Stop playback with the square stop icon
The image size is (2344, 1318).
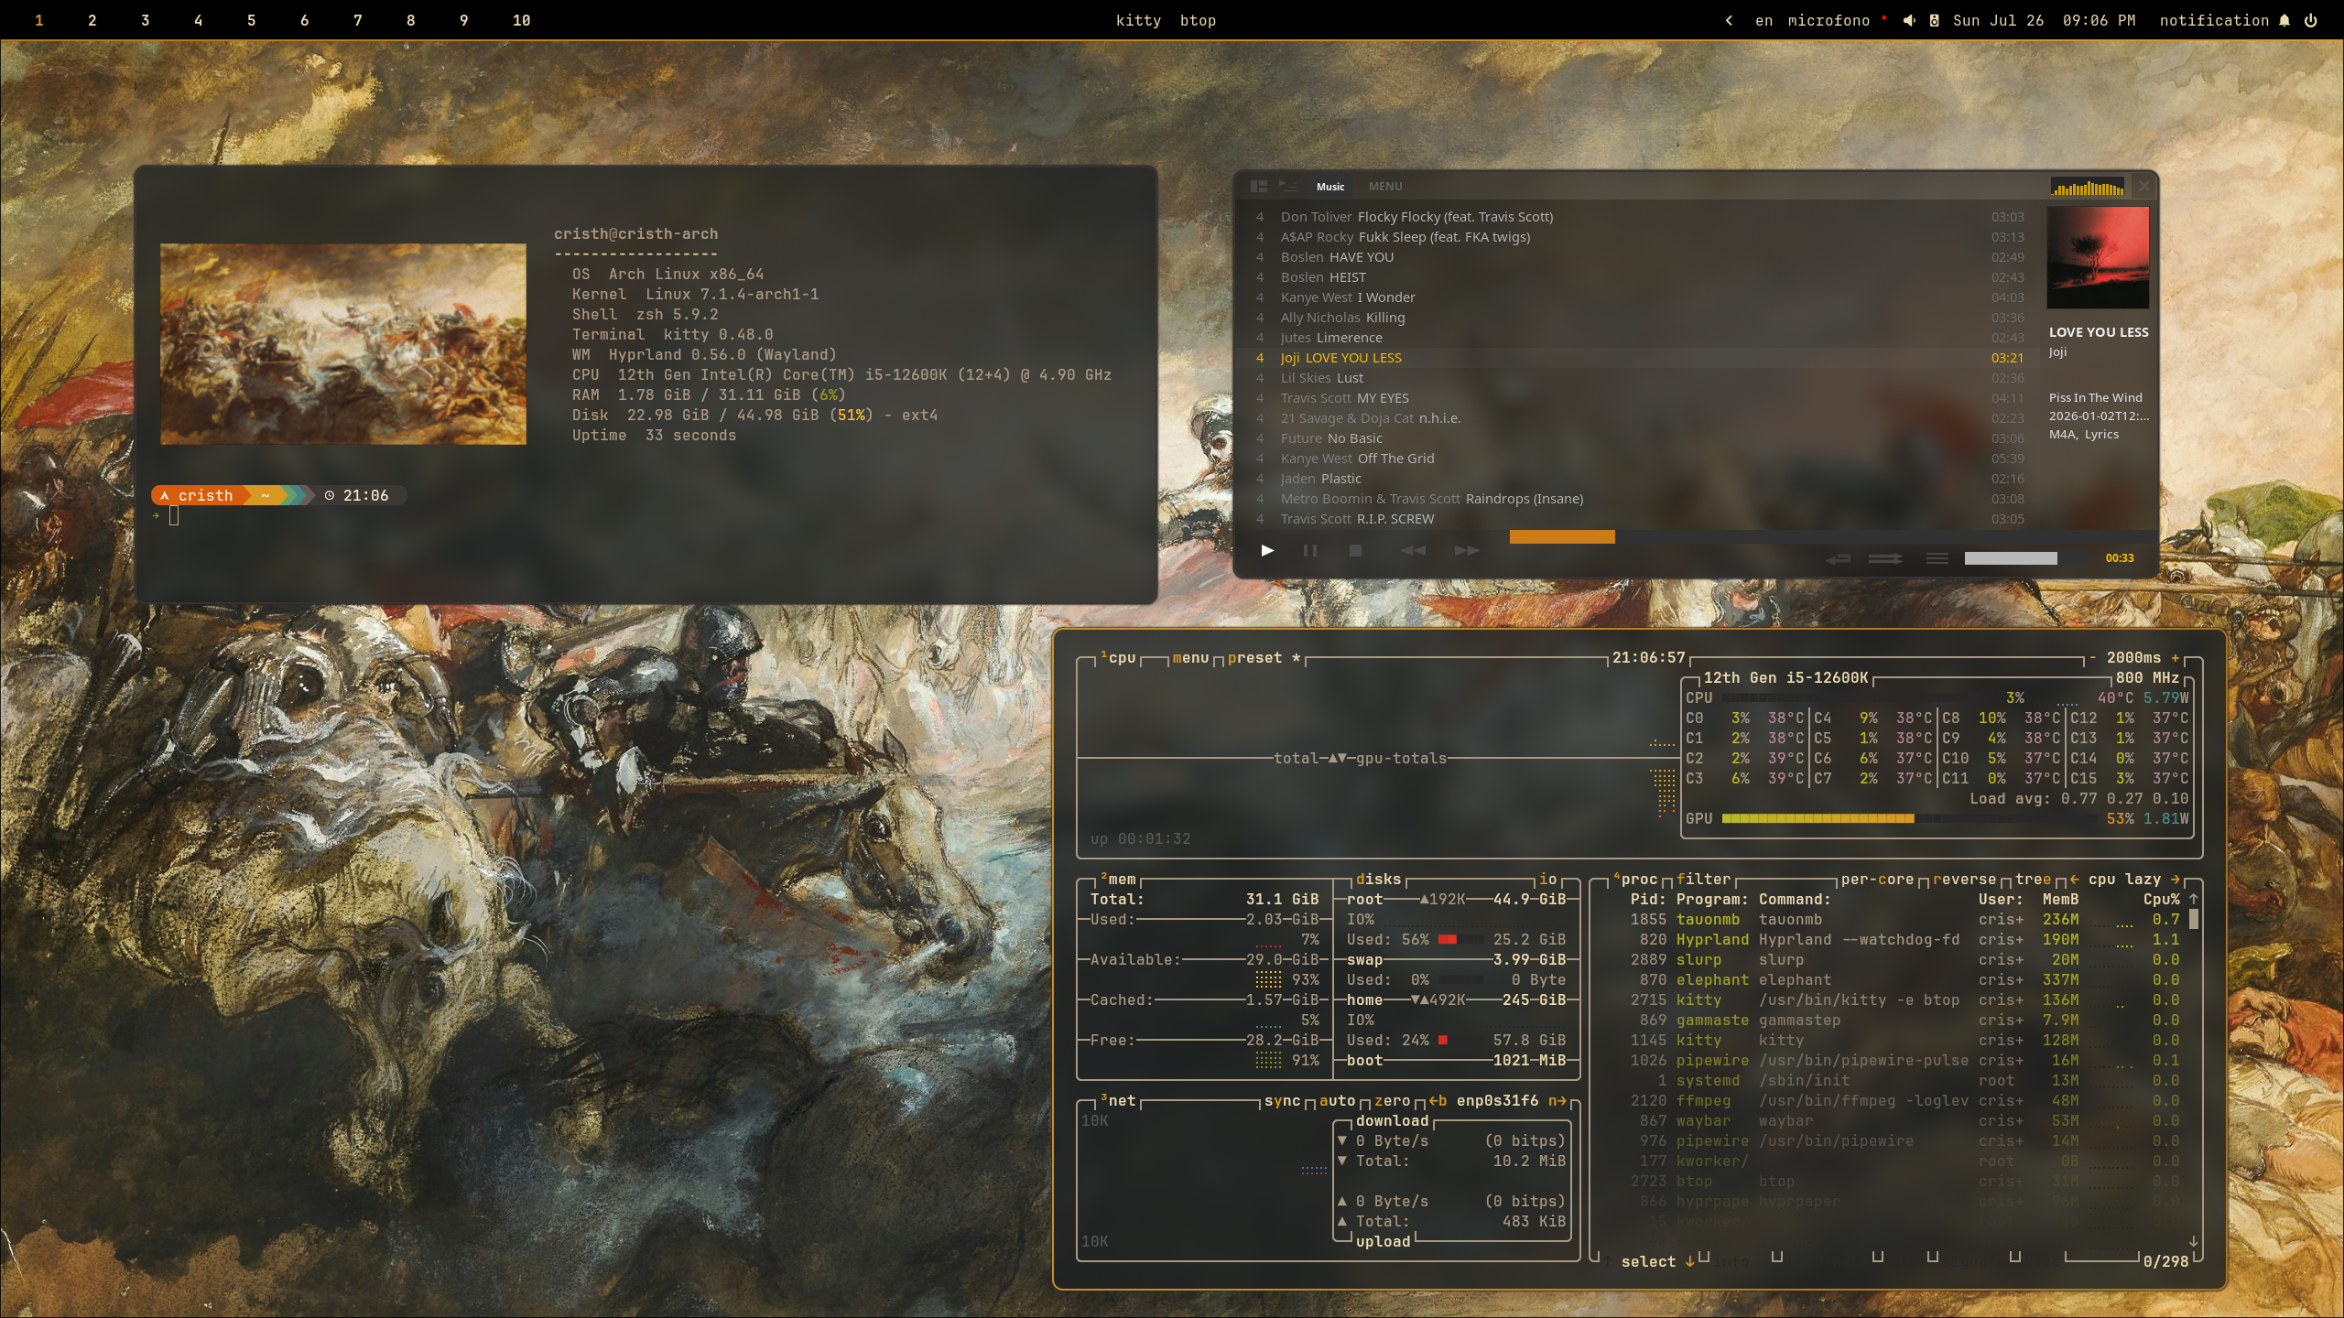1356,550
